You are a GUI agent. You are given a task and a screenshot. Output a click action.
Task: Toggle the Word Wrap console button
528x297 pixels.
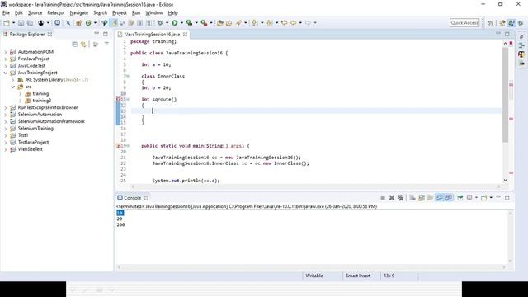pyautogui.click(x=431, y=198)
